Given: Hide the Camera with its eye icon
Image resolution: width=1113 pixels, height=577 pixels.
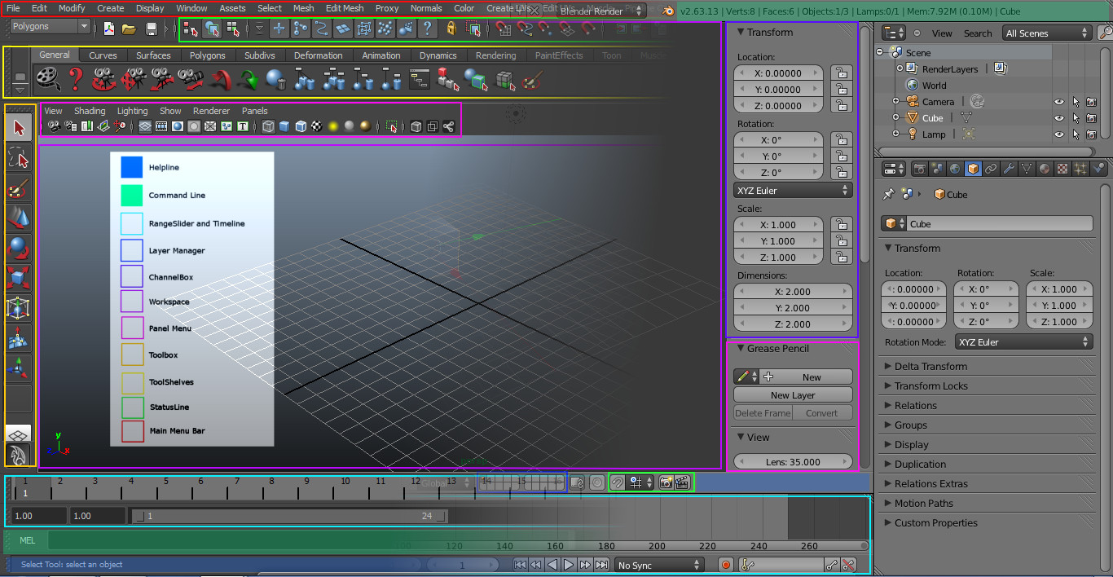Looking at the screenshot, I should [1060, 102].
